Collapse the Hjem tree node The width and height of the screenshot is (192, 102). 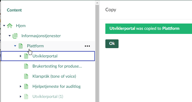click(4, 26)
